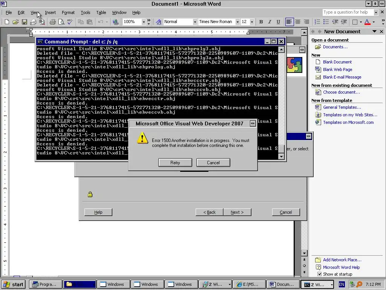Open the Times New Roman font dropdown

coord(237,22)
